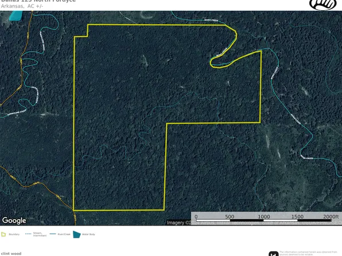The height and width of the screenshot is (256, 342).
Task: Click the "1500" scale label
Action: click(297, 217)
